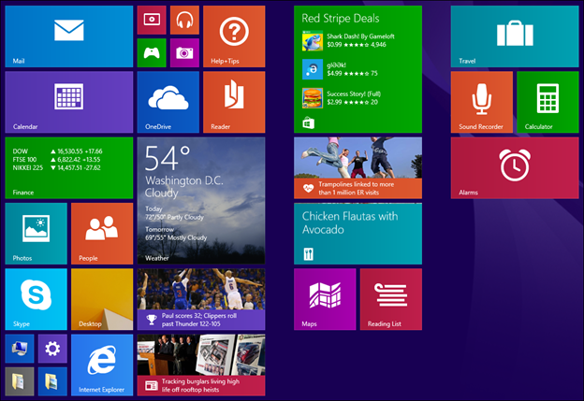
Task: Start the Skype tile
Action: pos(36,299)
